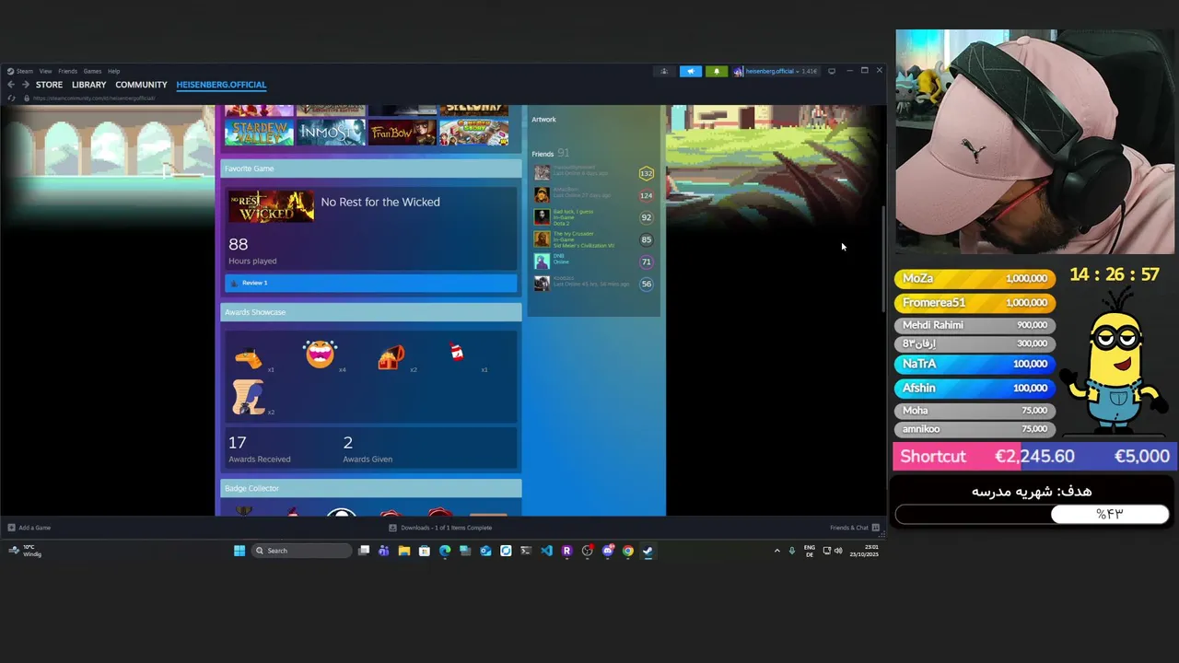This screenshot has height=663, width=1179.
Task: Go to the STORE tab
Action: point(49,85)
